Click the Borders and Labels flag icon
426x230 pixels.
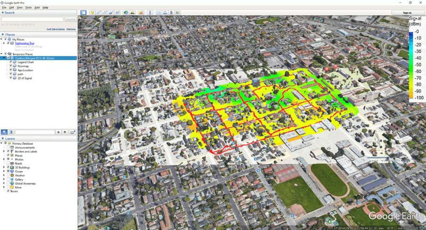pyautogui.click(x=12, y=151)
